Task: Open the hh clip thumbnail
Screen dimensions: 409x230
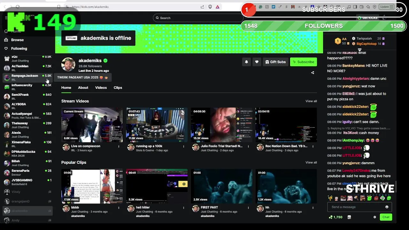Action: click(x=286, y=186)
